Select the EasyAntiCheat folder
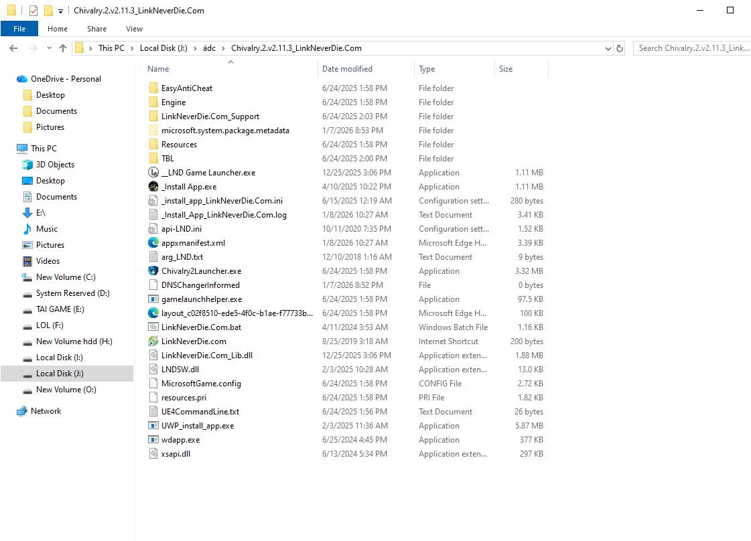Viewport: 751px width, 541px height. 186,88
